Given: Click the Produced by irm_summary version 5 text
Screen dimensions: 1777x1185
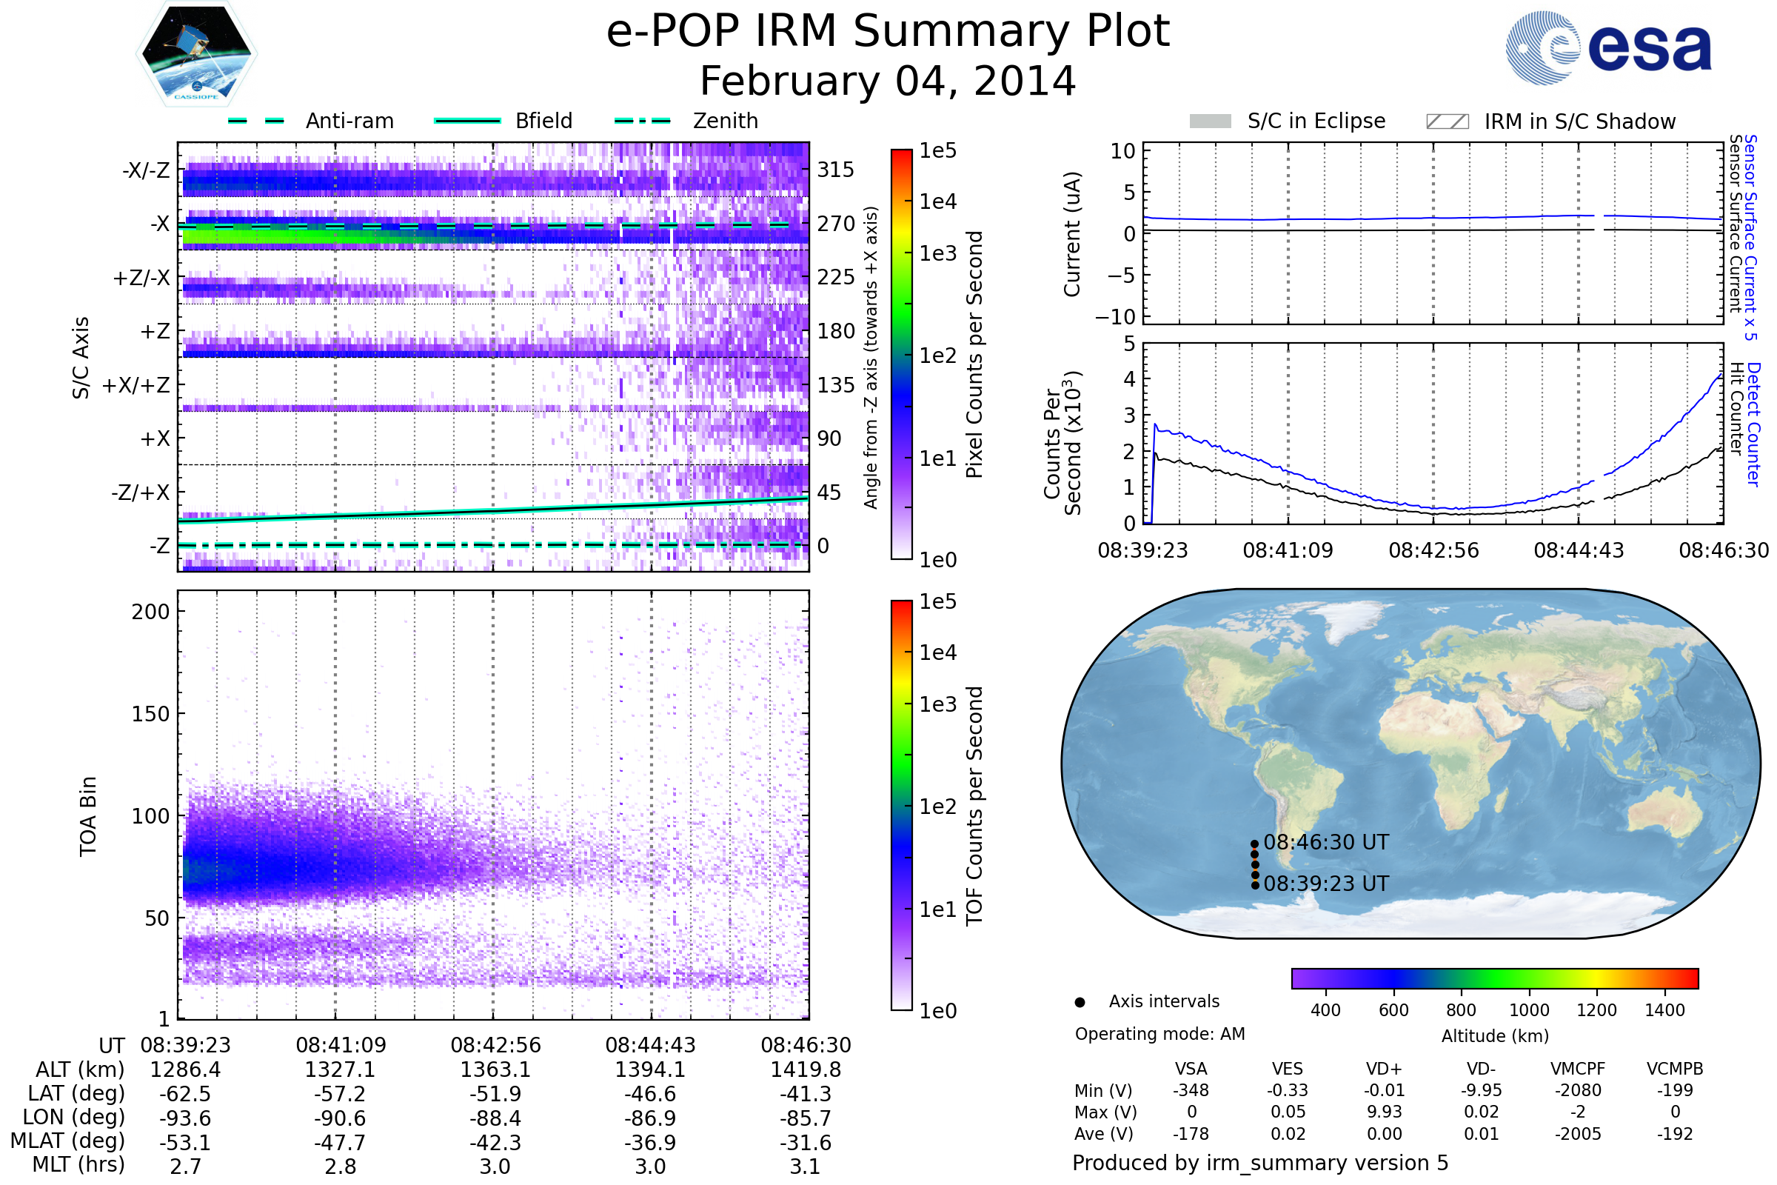Looking at the screenshot, I should pos(1260,1163).
